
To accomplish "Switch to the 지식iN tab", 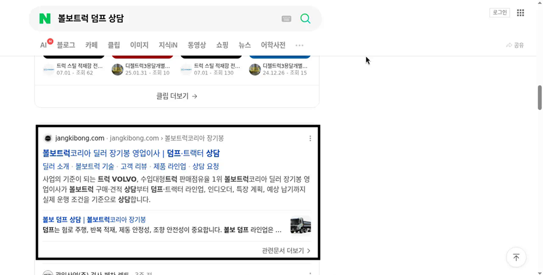I will 168,45.
